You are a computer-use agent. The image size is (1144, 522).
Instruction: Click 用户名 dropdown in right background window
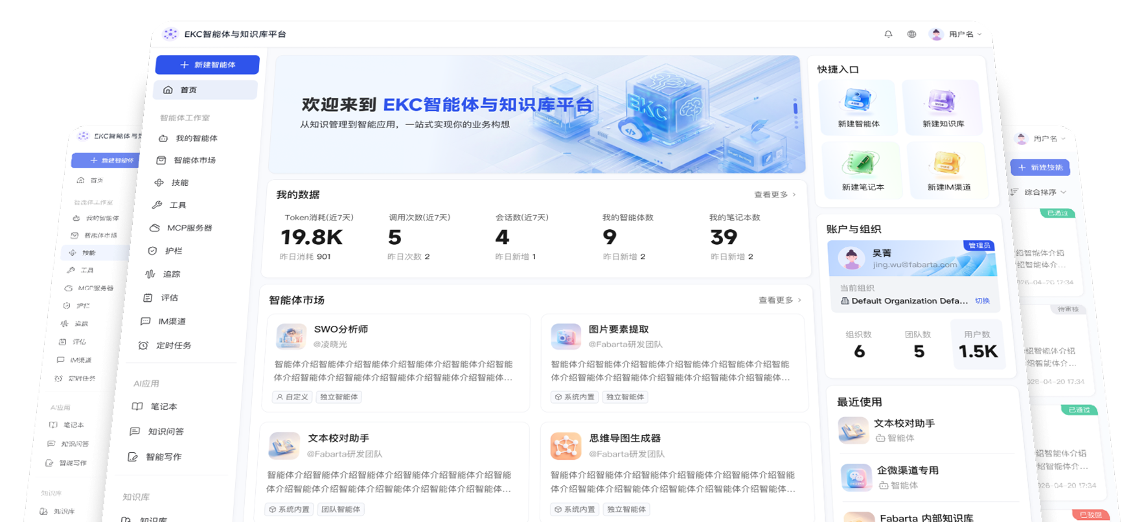click(x=1040, y=139)
